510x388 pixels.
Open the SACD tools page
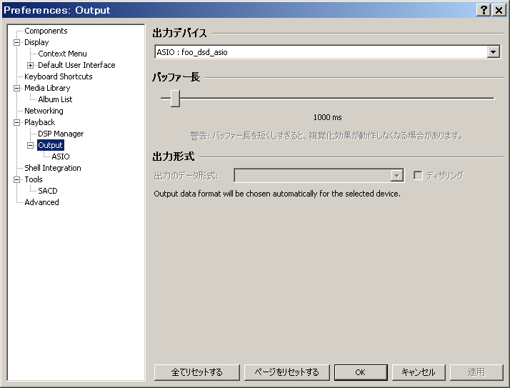[47, 191]
